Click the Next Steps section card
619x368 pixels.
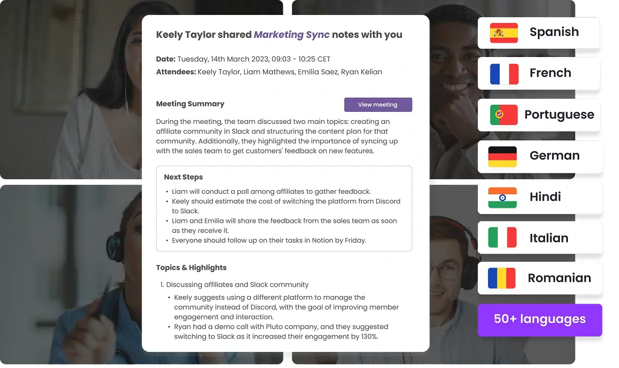coord(284,208)
